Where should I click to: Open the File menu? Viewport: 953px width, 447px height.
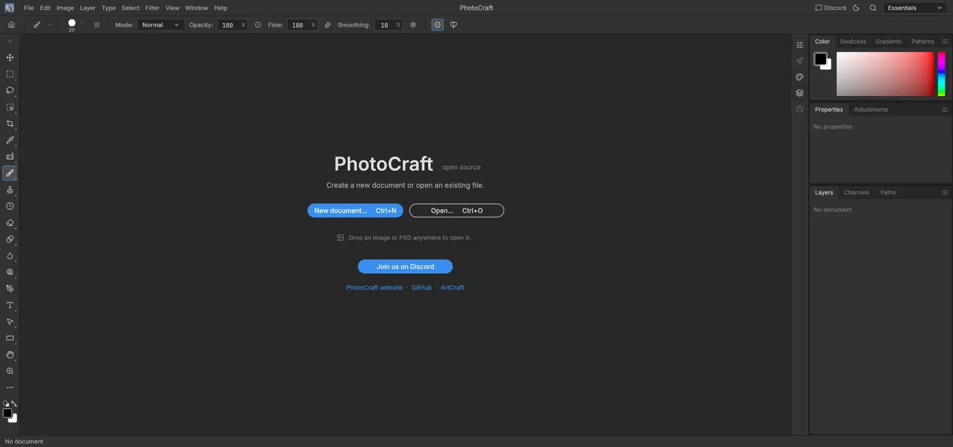(29, 8)
